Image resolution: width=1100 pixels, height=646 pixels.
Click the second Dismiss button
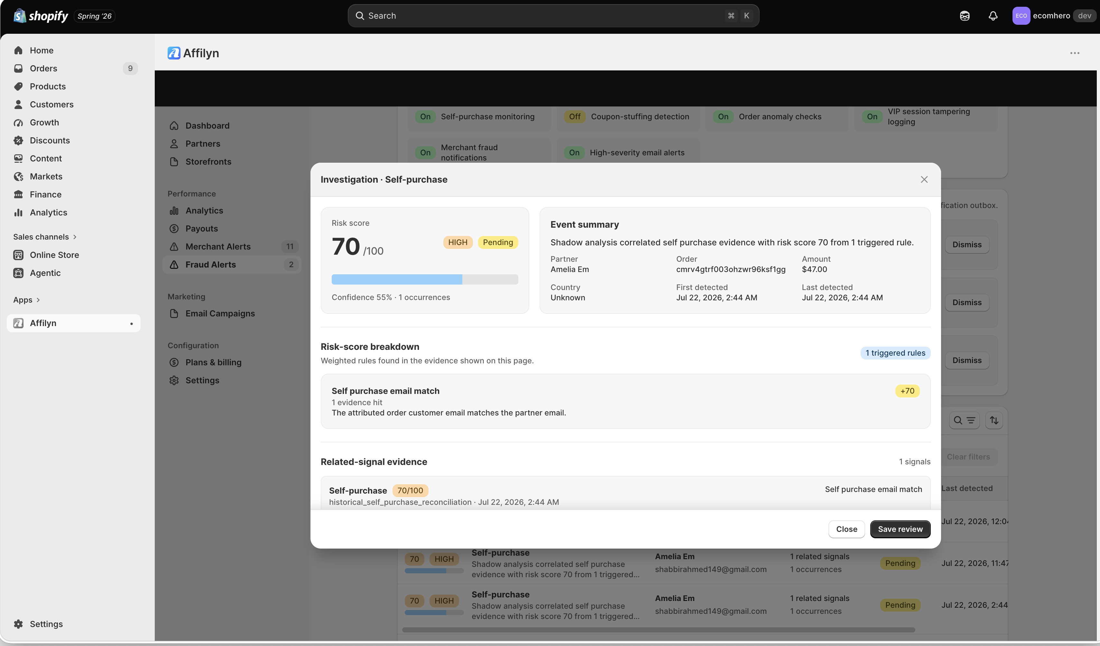[x=967, y=303]
